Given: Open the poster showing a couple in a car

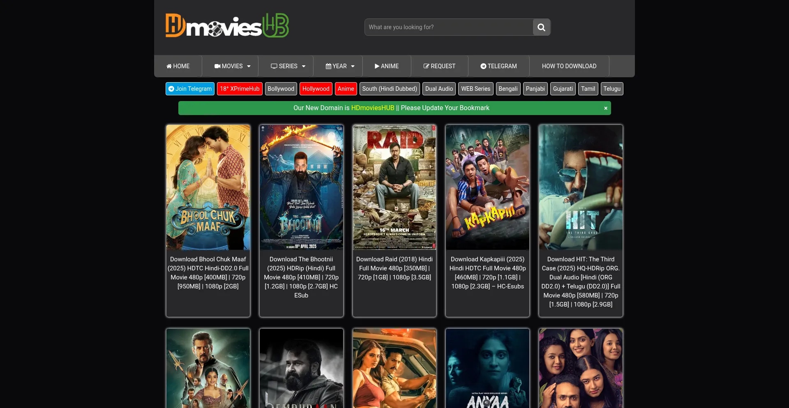Looking at the screenshot, I should pyautogui.click(x=394, y=368).
